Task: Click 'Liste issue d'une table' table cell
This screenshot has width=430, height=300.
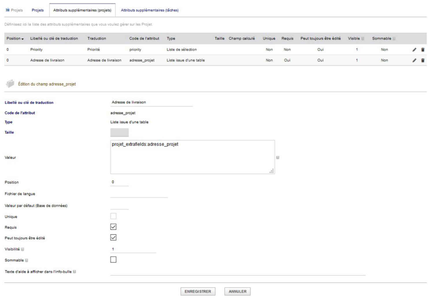Action: 186,60
